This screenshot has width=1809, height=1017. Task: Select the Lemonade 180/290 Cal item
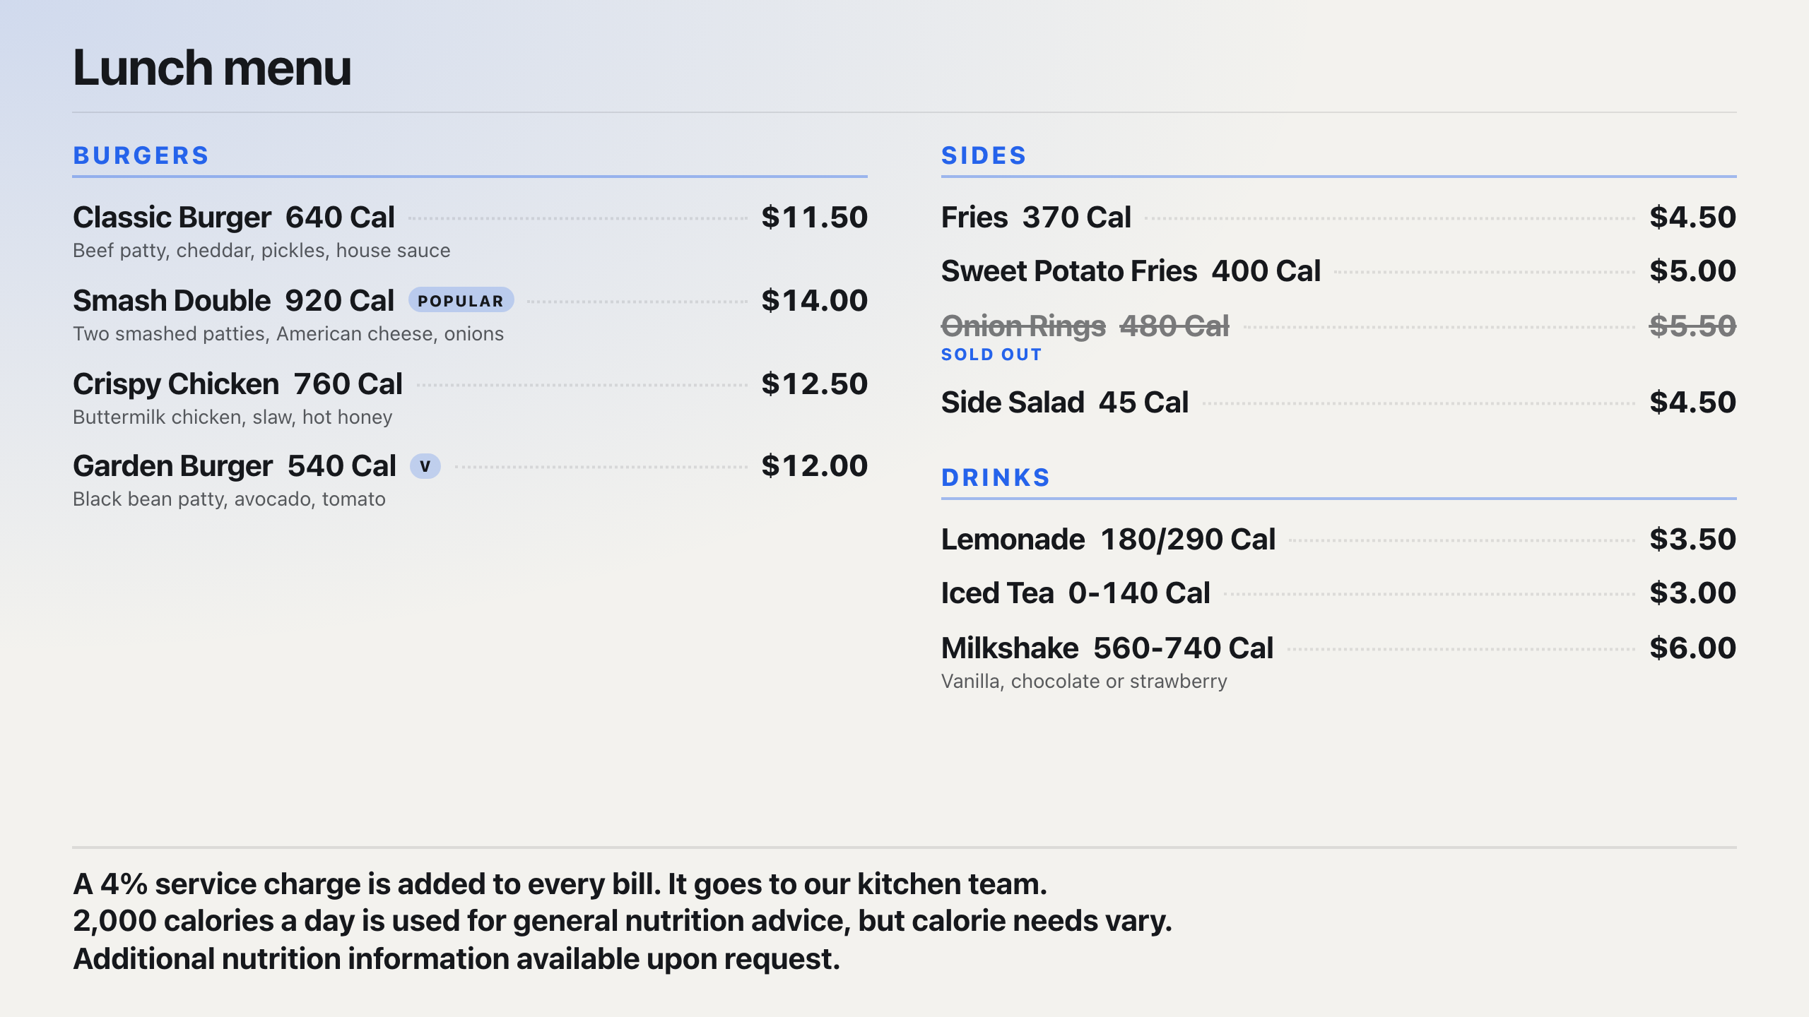1108,540
